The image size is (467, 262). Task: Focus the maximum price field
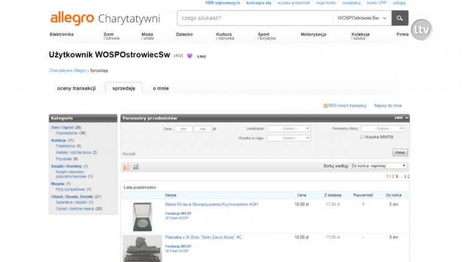(203, 129)
